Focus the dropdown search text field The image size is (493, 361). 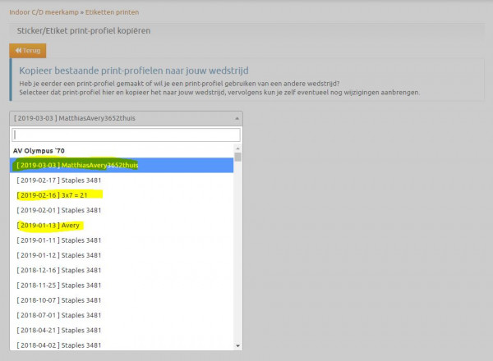pyautogui.click(x=126, y=135)
